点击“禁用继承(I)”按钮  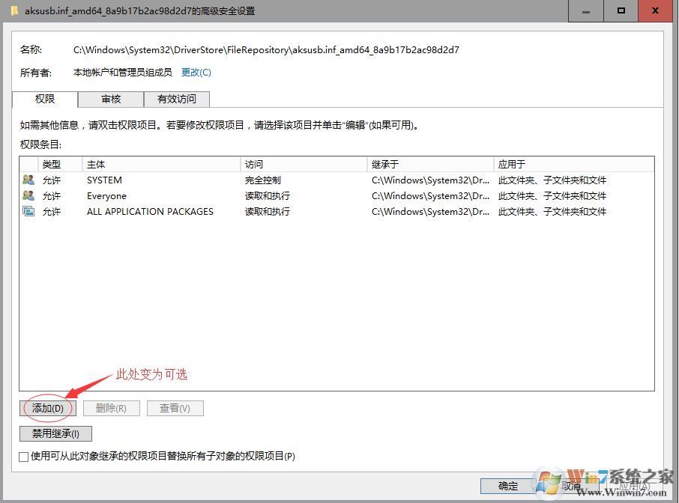(55, 433)
